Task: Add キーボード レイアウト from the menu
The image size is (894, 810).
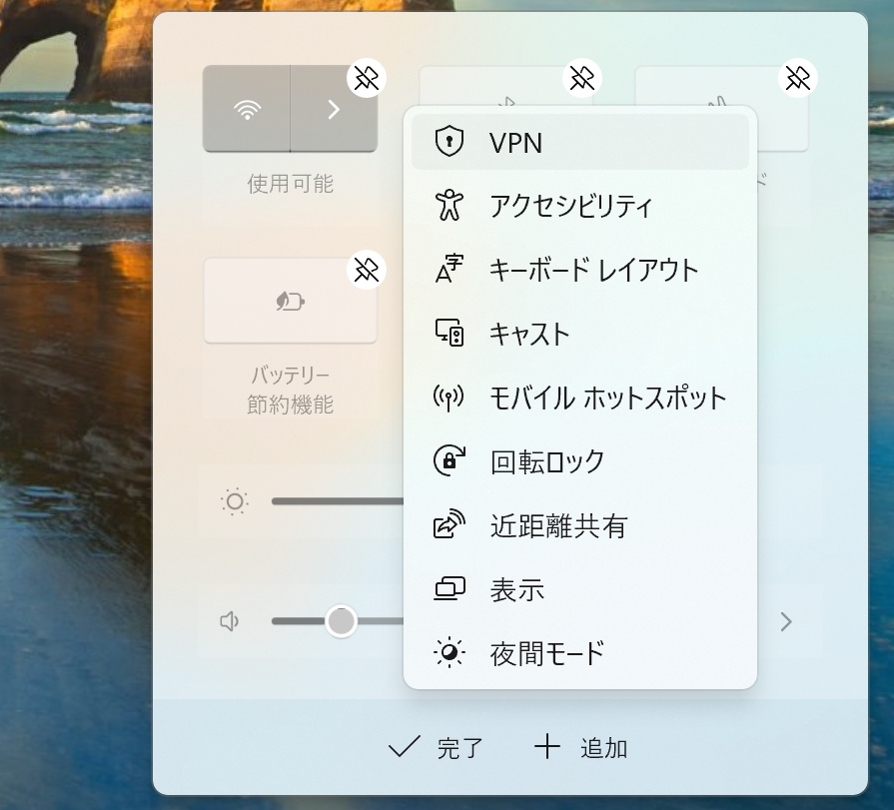Action: coord(579,270)
